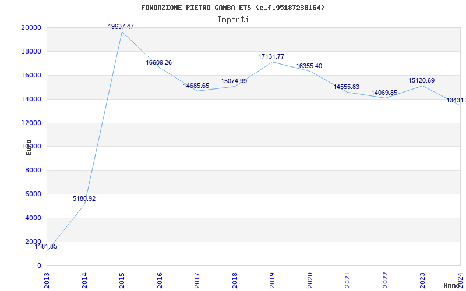
Task: Click the 12000 y-axis tick label
Action: coord(31,123)
